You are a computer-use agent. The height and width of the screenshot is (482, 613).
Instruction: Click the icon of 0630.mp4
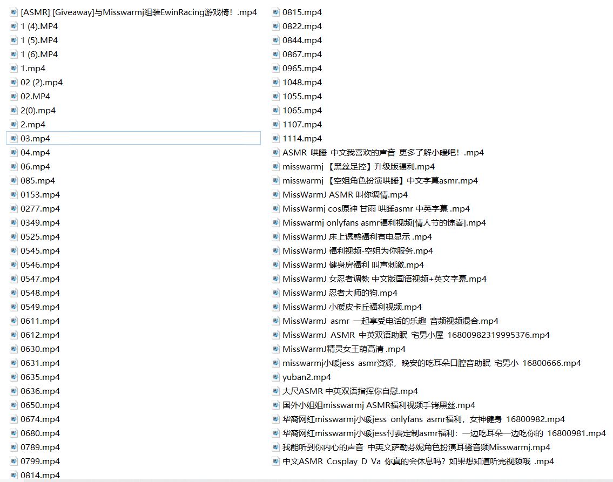pyautogui.click(x=14, y=349)
